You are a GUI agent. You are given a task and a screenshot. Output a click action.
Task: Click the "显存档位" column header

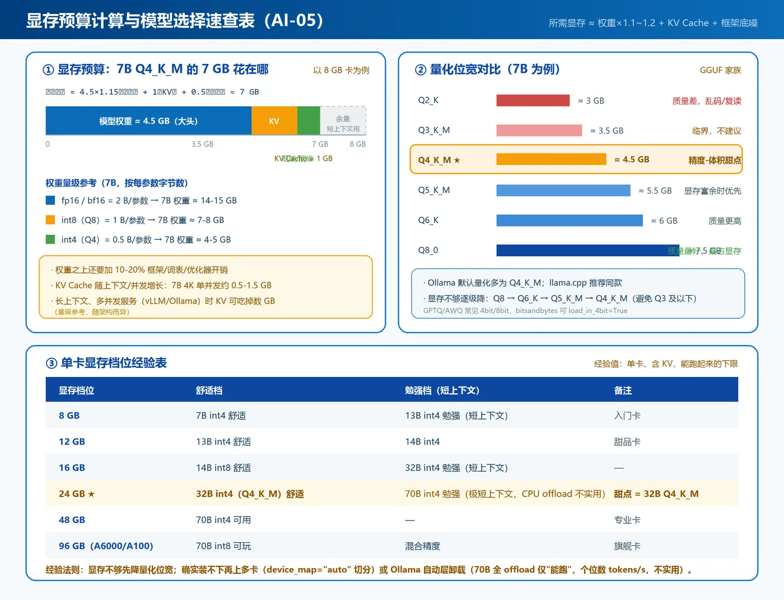pyautogui.click(x=77, y=390)
